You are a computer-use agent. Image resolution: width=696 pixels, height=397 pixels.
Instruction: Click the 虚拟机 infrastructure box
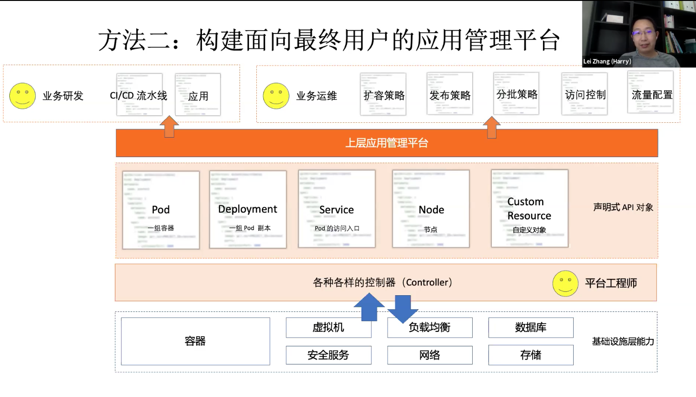coord(328,327)
